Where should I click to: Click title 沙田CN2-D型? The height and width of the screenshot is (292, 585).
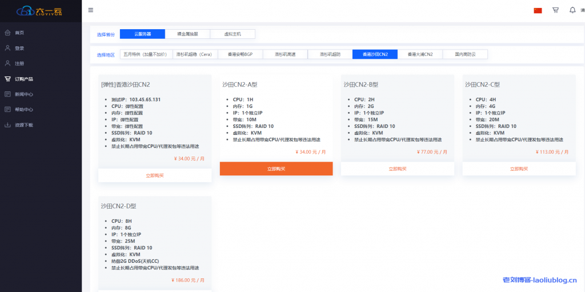[118, 206]
